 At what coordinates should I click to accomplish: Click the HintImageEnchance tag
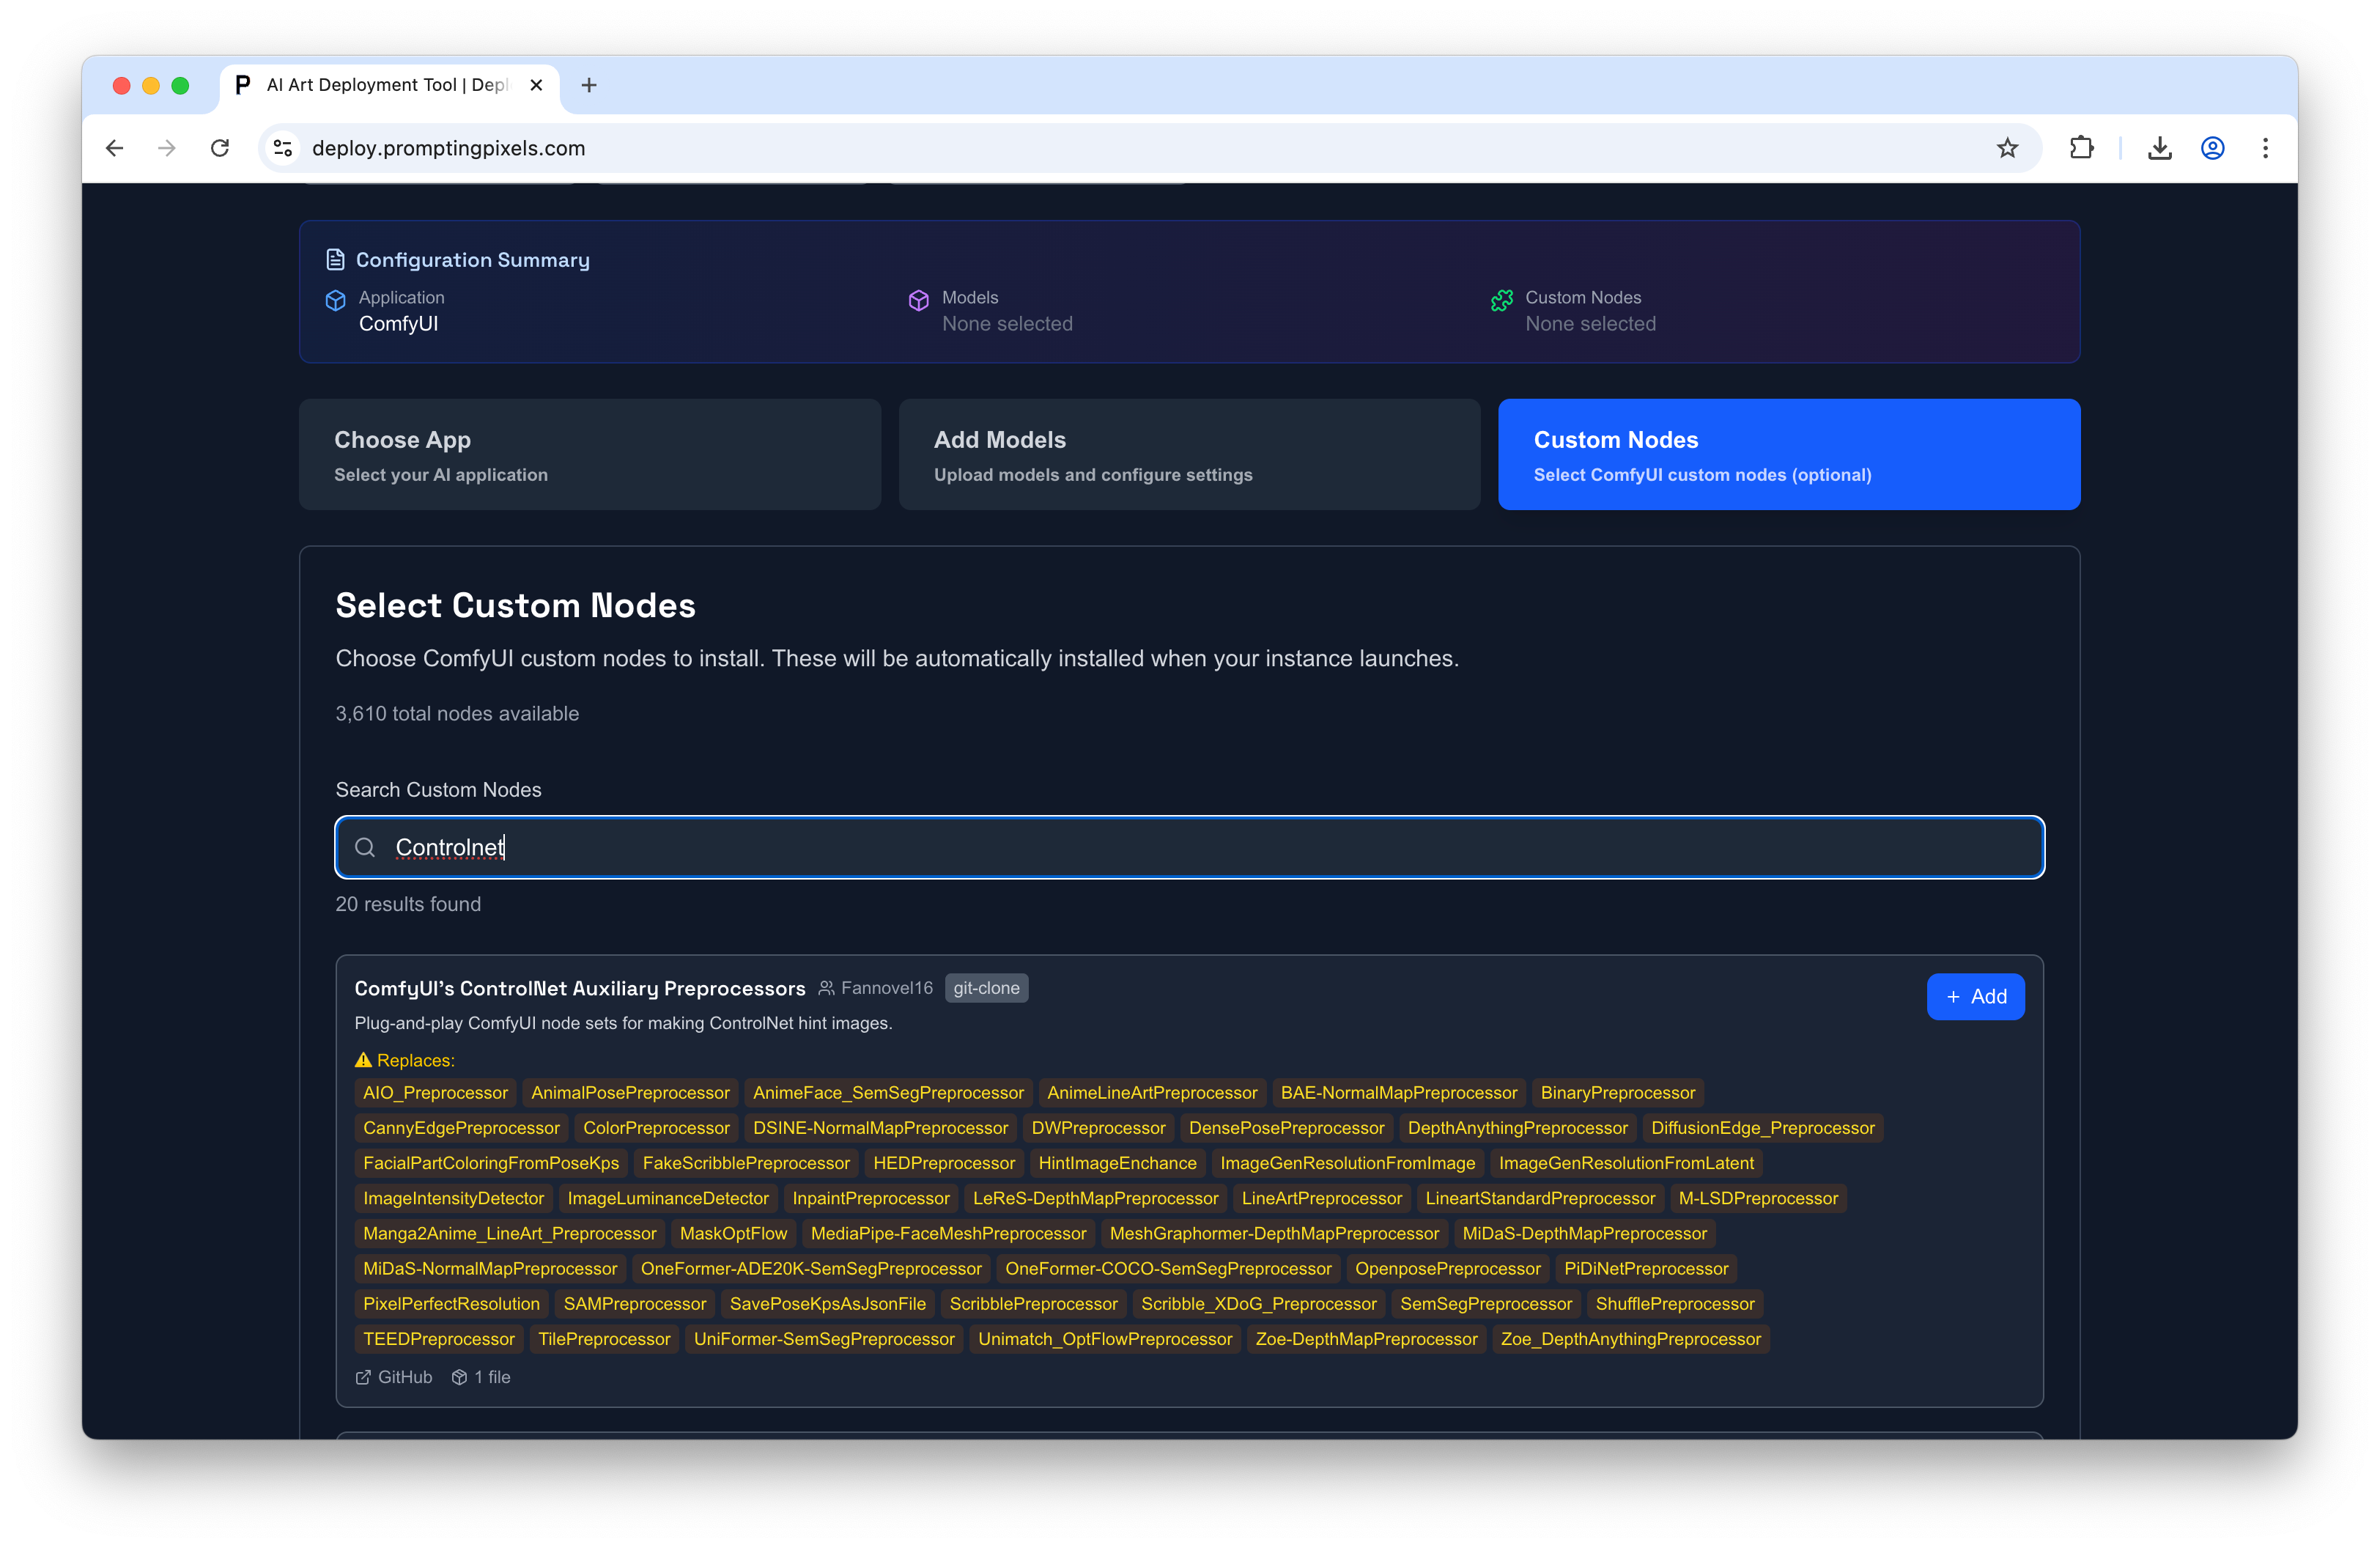1117,1163
